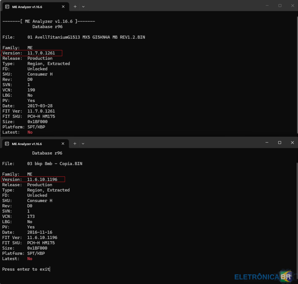The width and height of the screenshot is (298, 284).
Task: Click the date 2017-03-28
Action: [40, 106]
